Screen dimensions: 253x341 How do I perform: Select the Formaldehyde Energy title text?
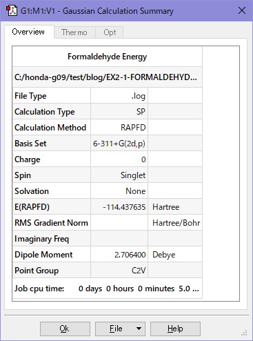point(107,57)
